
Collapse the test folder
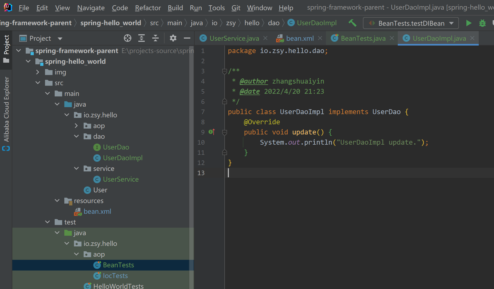click(47, 222)
